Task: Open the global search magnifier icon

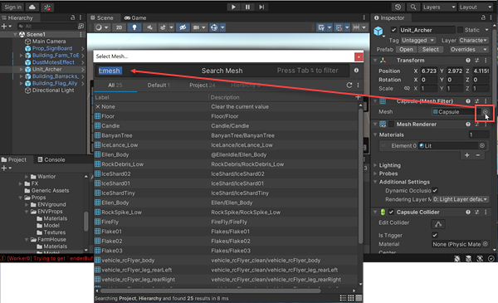Action: pyautogui.click(x=413, y=7)
